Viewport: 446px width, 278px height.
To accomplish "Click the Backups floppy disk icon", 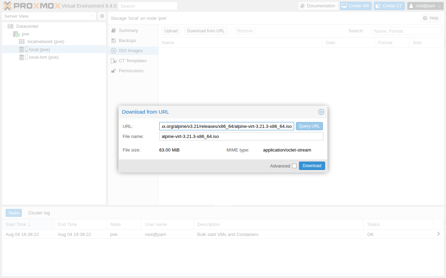I will pos(114,41).
